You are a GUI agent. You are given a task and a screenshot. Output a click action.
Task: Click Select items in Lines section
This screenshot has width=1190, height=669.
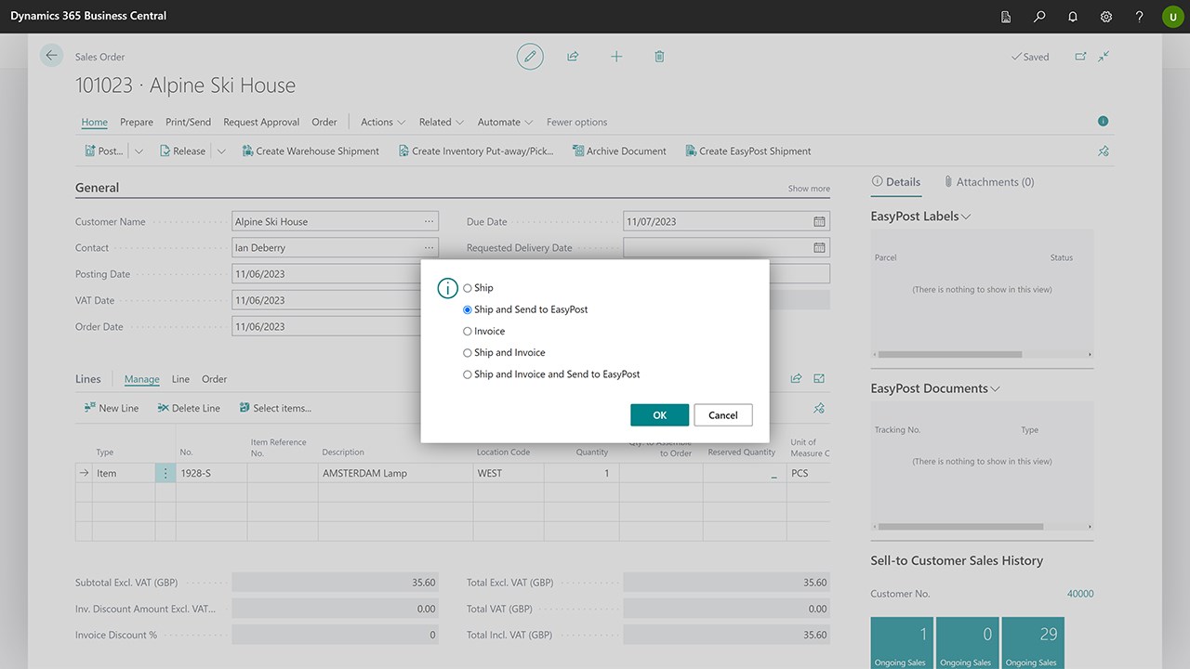[x=274, y=408]
